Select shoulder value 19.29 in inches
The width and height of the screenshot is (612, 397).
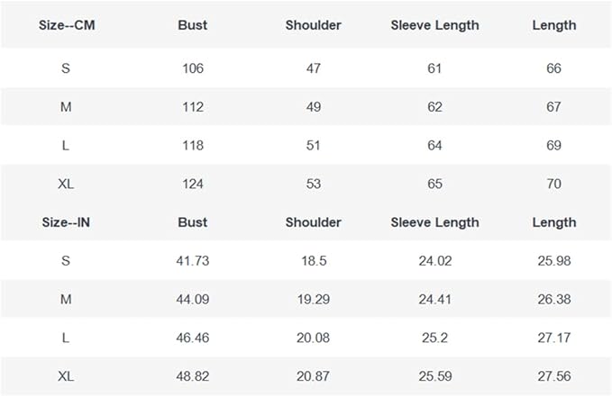[313, 300]
